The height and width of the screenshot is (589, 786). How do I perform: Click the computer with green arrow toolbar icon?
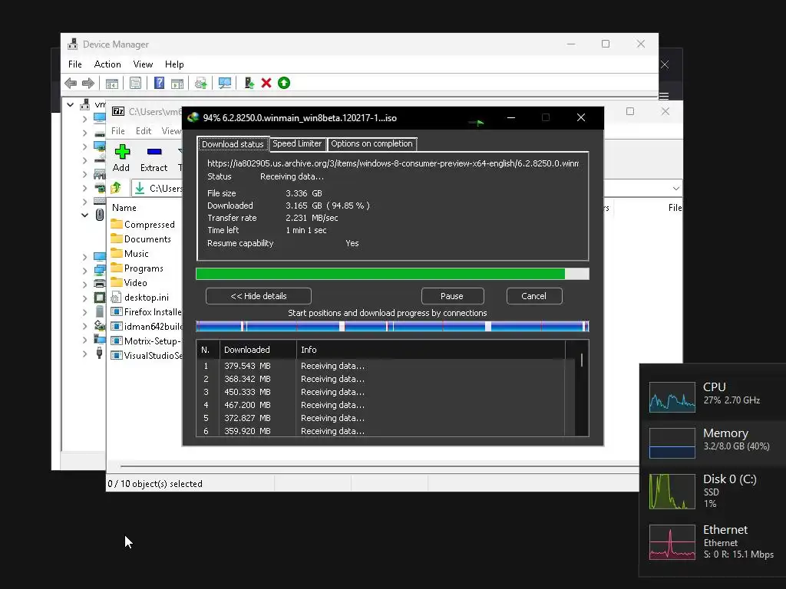pyautogui.click(x=249, y=83)
